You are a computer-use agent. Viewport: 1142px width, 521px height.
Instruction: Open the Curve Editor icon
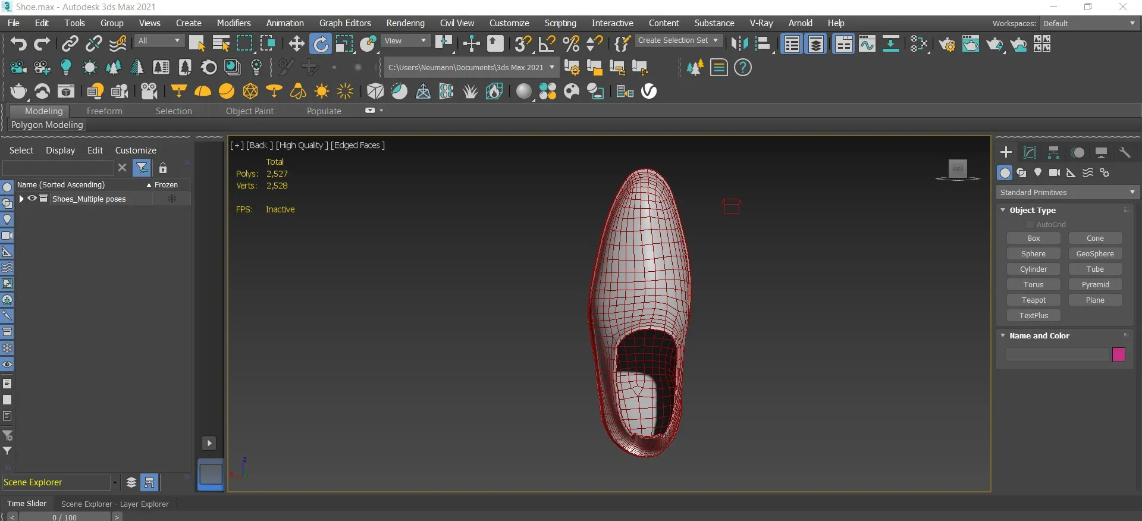[x=867, y=44]
